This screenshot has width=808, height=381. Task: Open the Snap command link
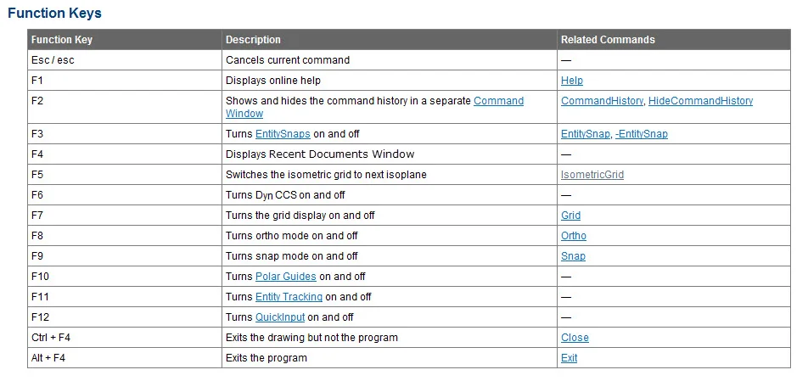(x=573, y=256)
